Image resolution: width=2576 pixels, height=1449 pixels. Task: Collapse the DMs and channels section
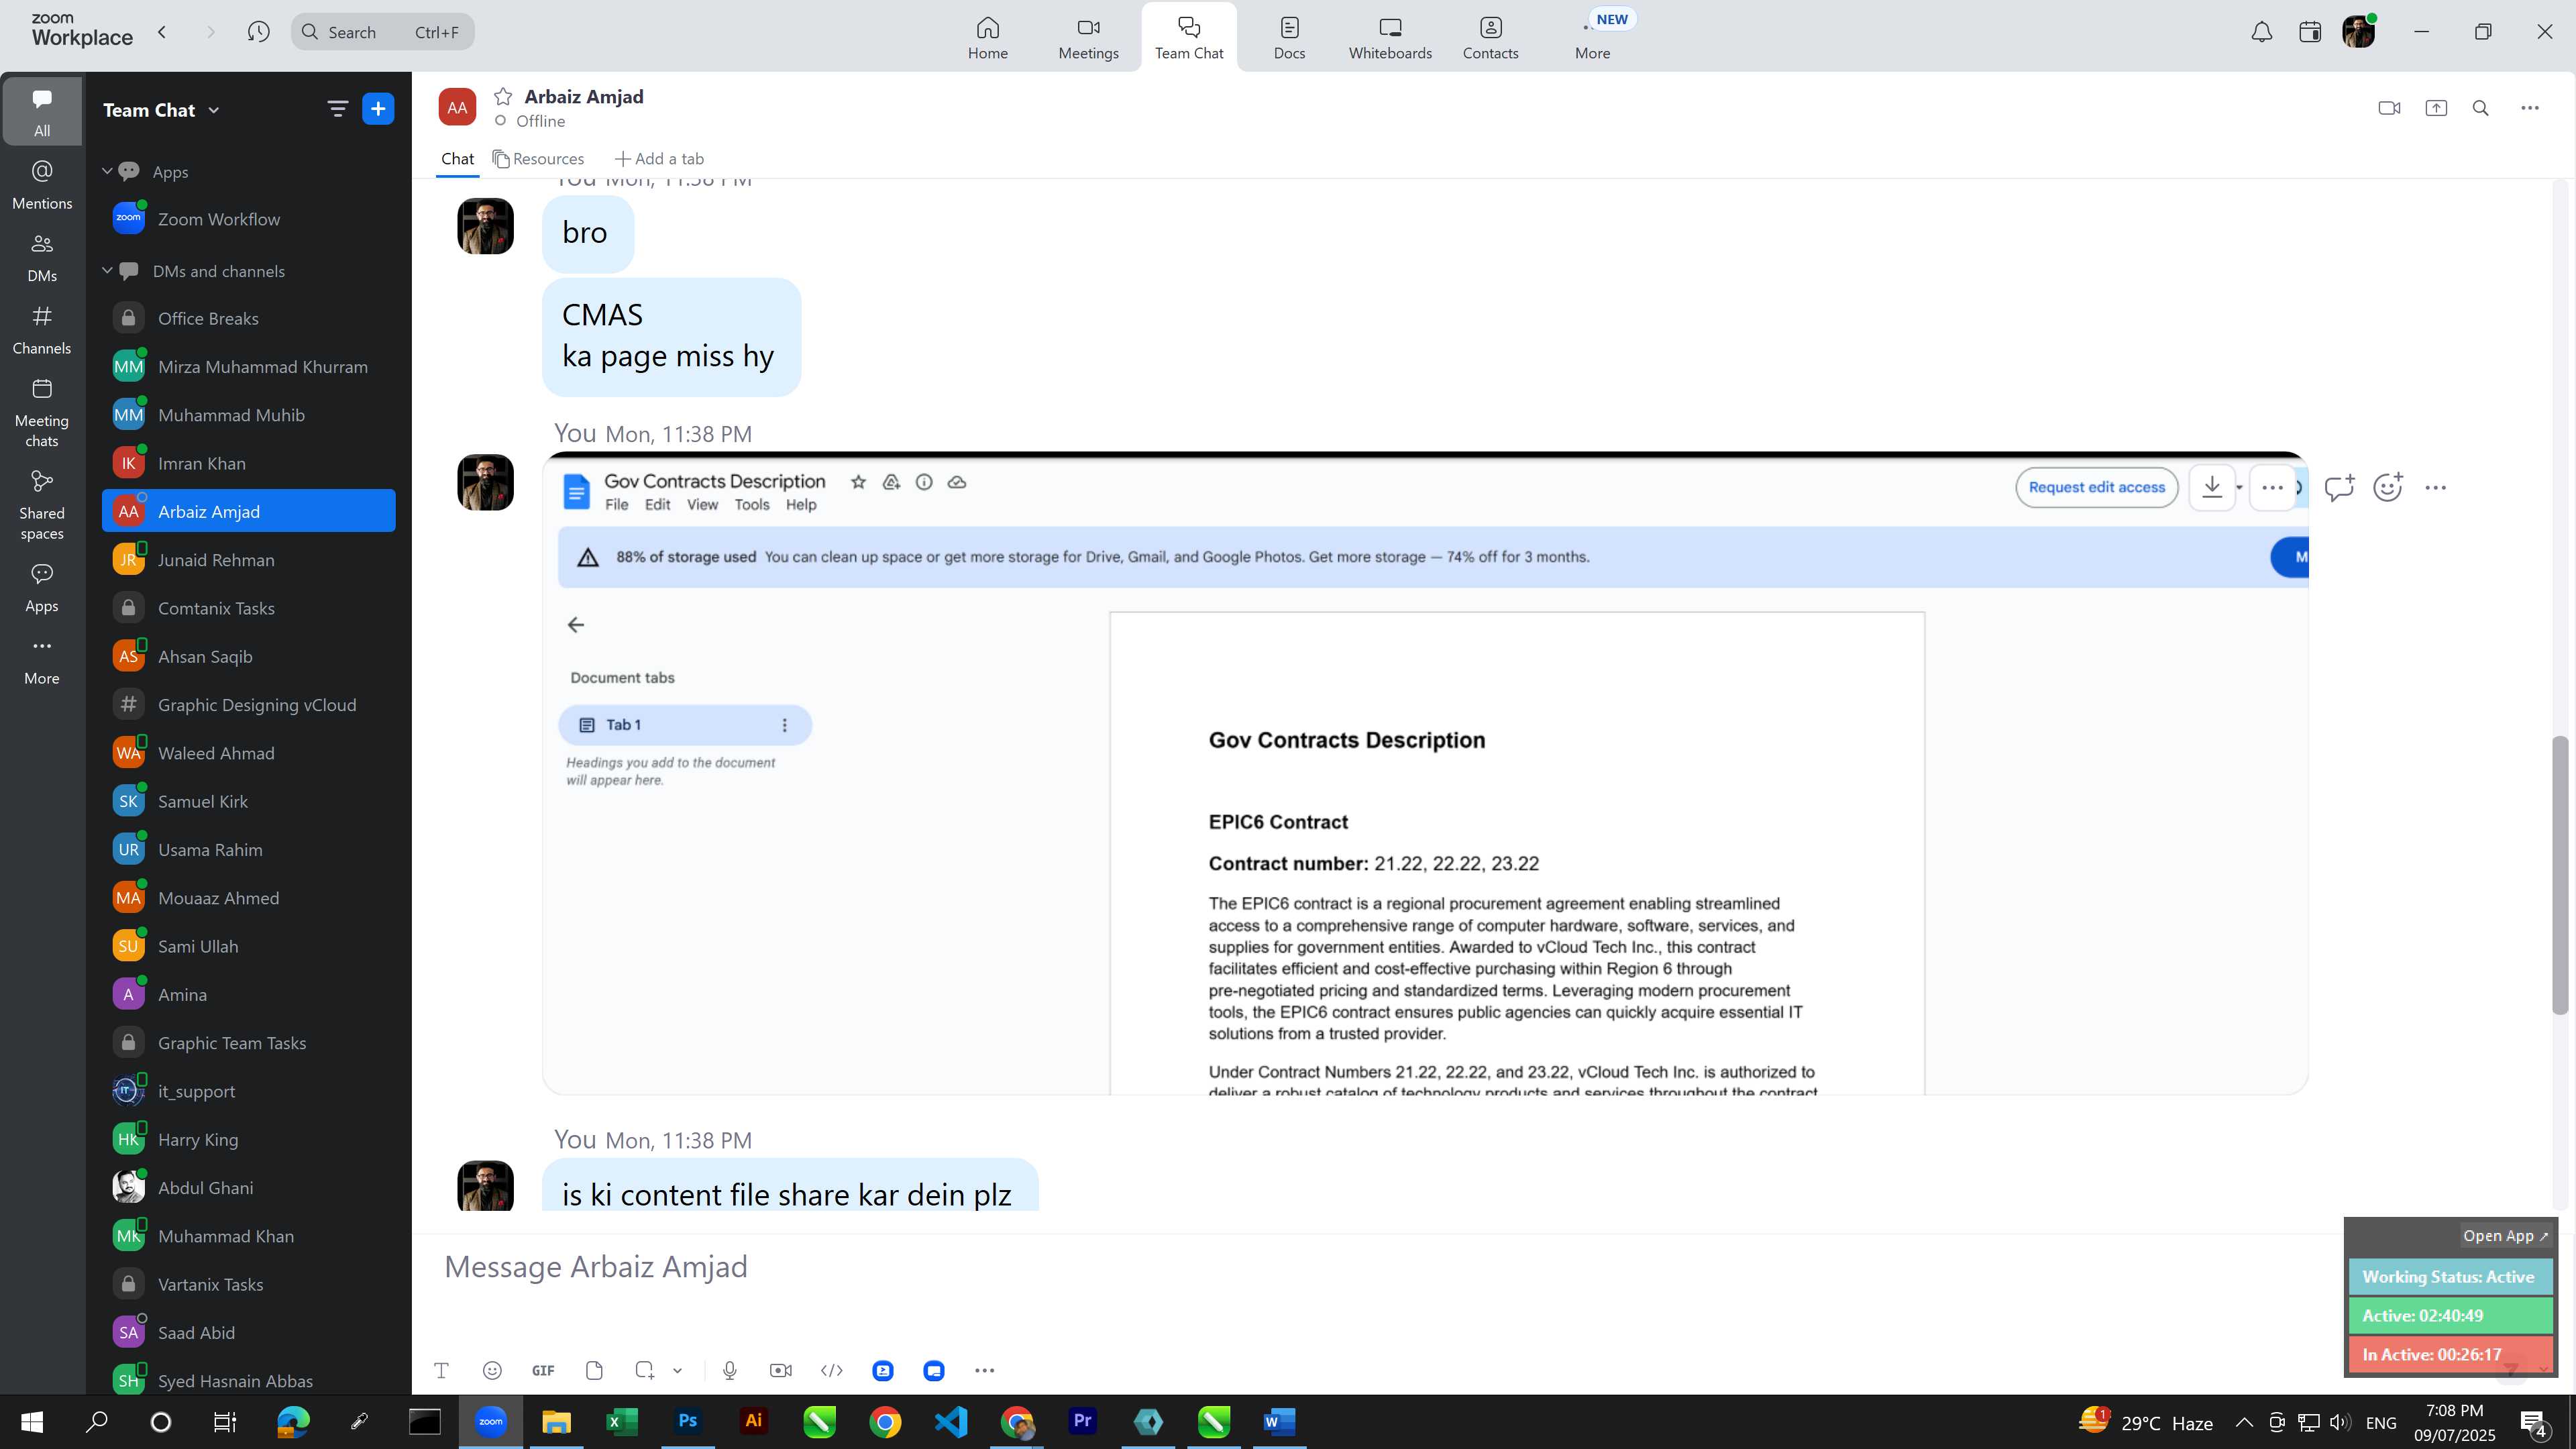click(107, 271)
